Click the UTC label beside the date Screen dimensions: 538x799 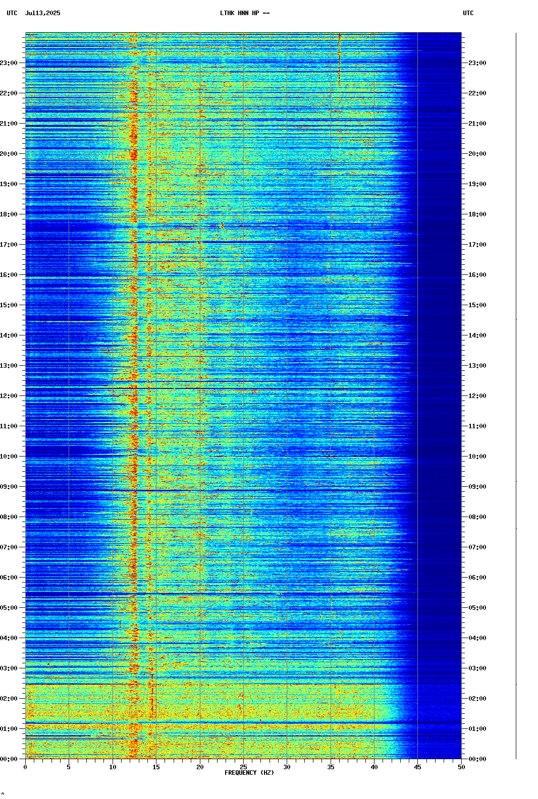click(12, 13)
